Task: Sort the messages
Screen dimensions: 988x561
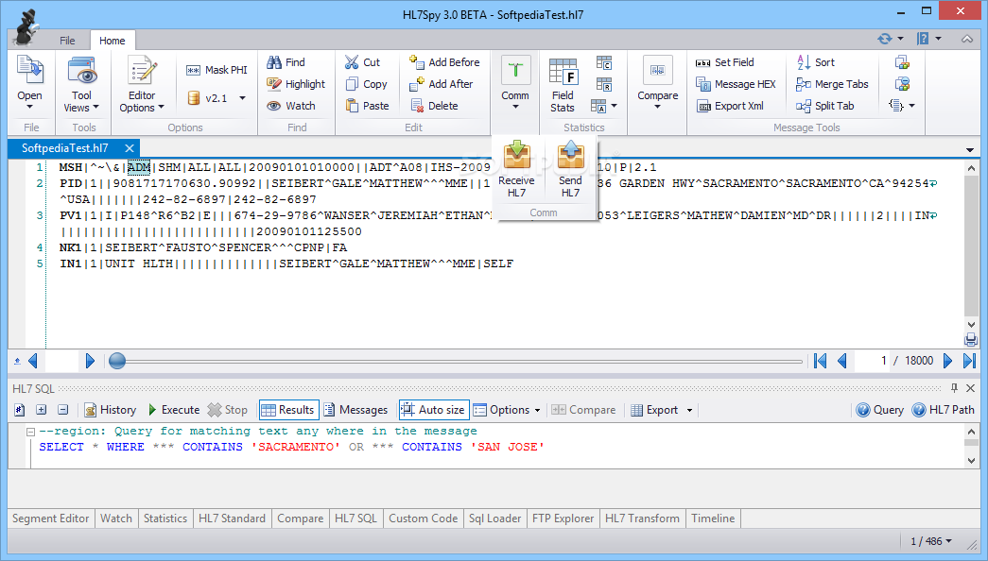Action: [x=815, y=62]
